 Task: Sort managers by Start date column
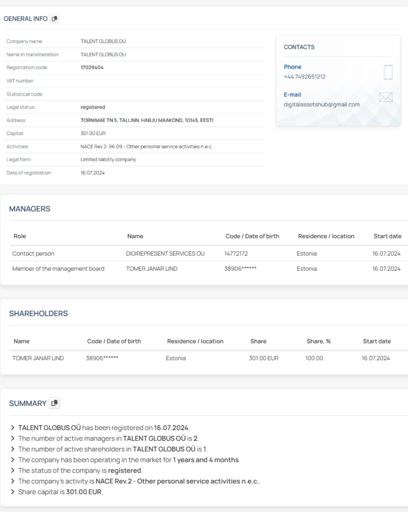coord(387,236)
